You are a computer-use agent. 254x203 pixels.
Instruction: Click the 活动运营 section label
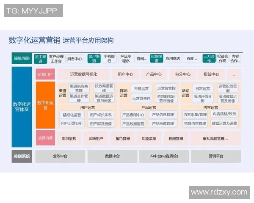(185, 93)
